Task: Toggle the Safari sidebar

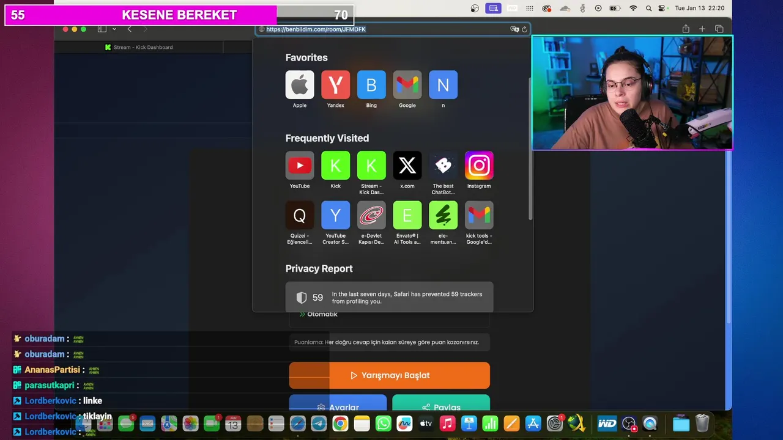Action: coord(102,29)
